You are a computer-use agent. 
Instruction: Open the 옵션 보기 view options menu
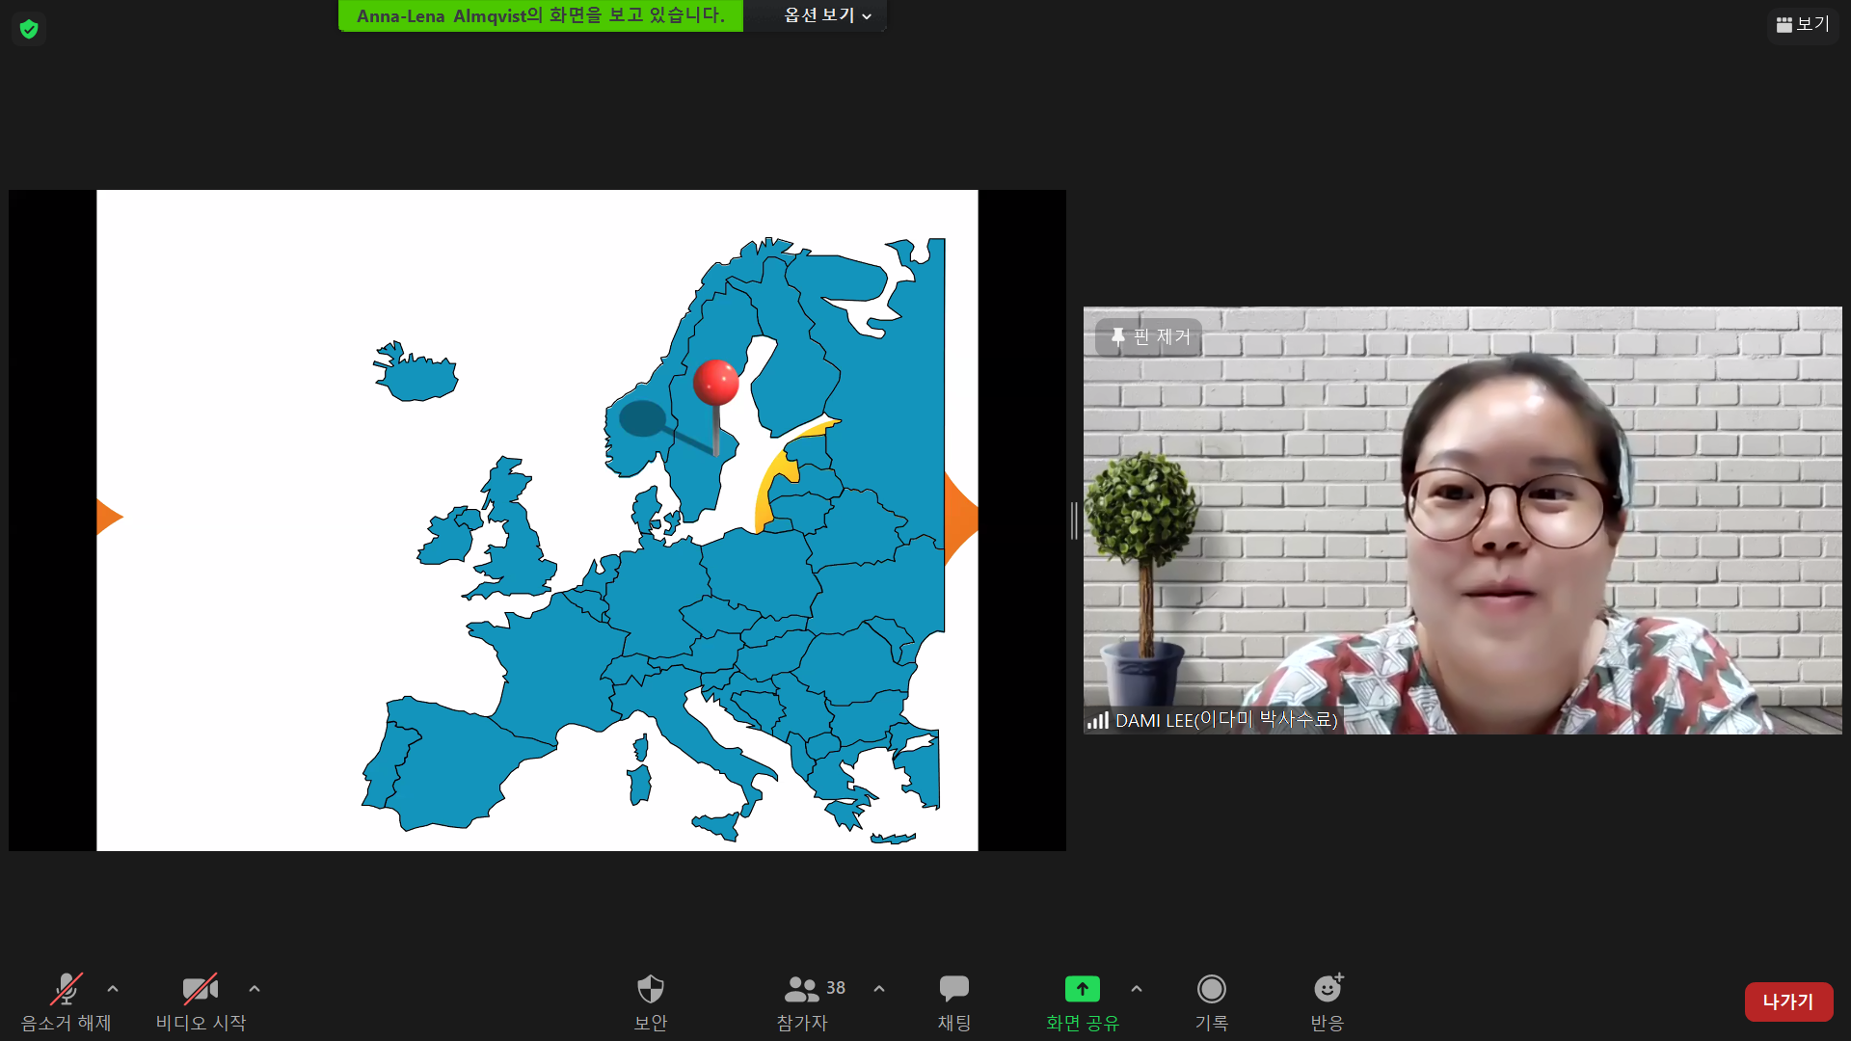(x=827, y=15)
